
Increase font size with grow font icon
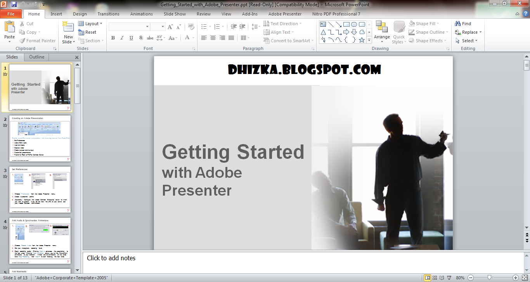[170, 27]
